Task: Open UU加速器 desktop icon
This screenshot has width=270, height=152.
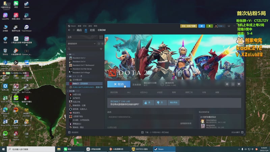Action: tap(27, 16)
